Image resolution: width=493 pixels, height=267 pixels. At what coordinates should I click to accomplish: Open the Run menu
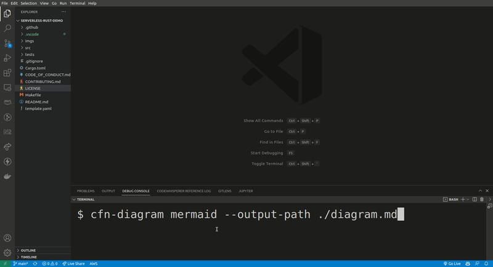[63, 3]
